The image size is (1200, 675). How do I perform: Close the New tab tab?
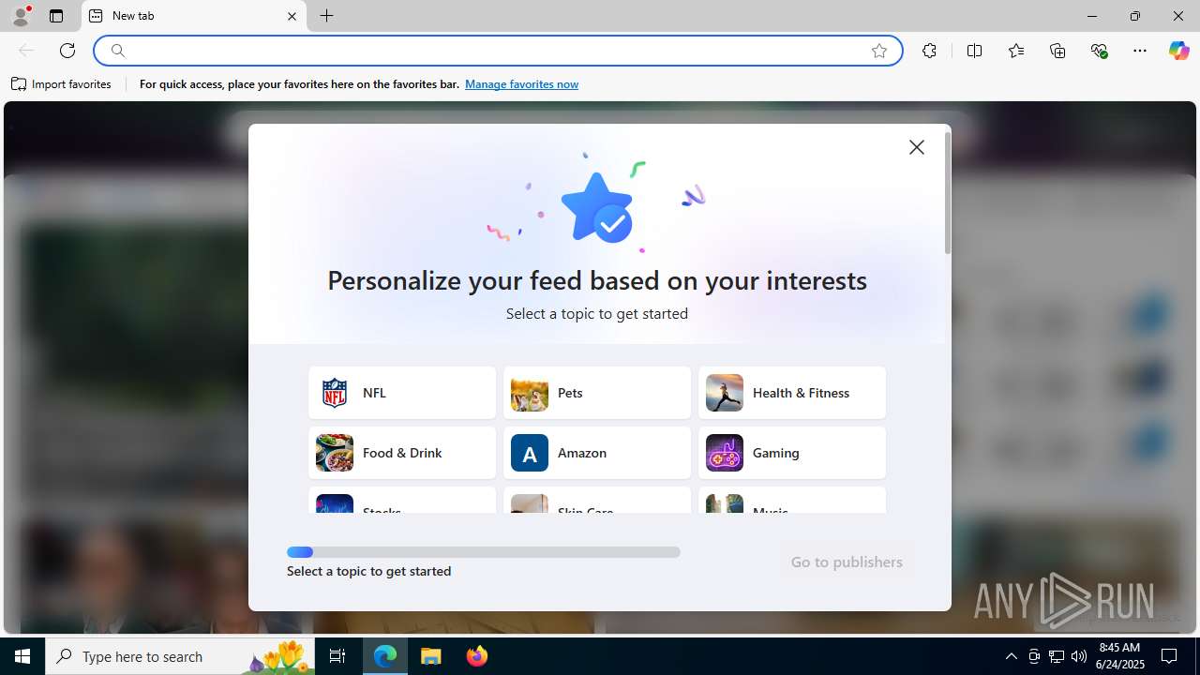point(292,16)
